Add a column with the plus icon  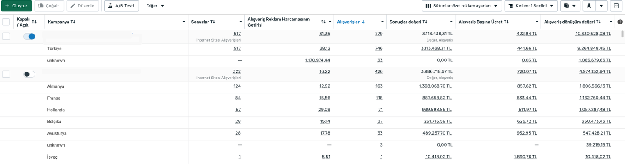coord(620,22)
